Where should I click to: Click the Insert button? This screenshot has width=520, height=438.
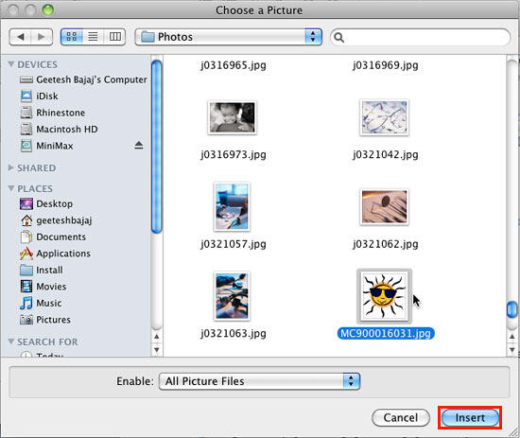click(470, 417)
